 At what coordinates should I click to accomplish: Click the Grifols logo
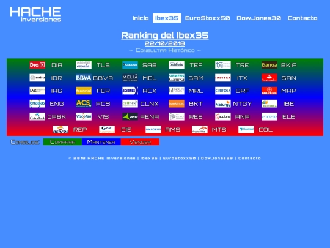click(x=223, y=91)
